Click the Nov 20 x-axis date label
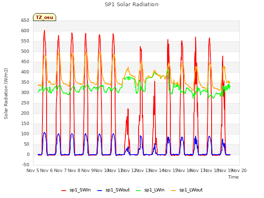 (239, 170)
